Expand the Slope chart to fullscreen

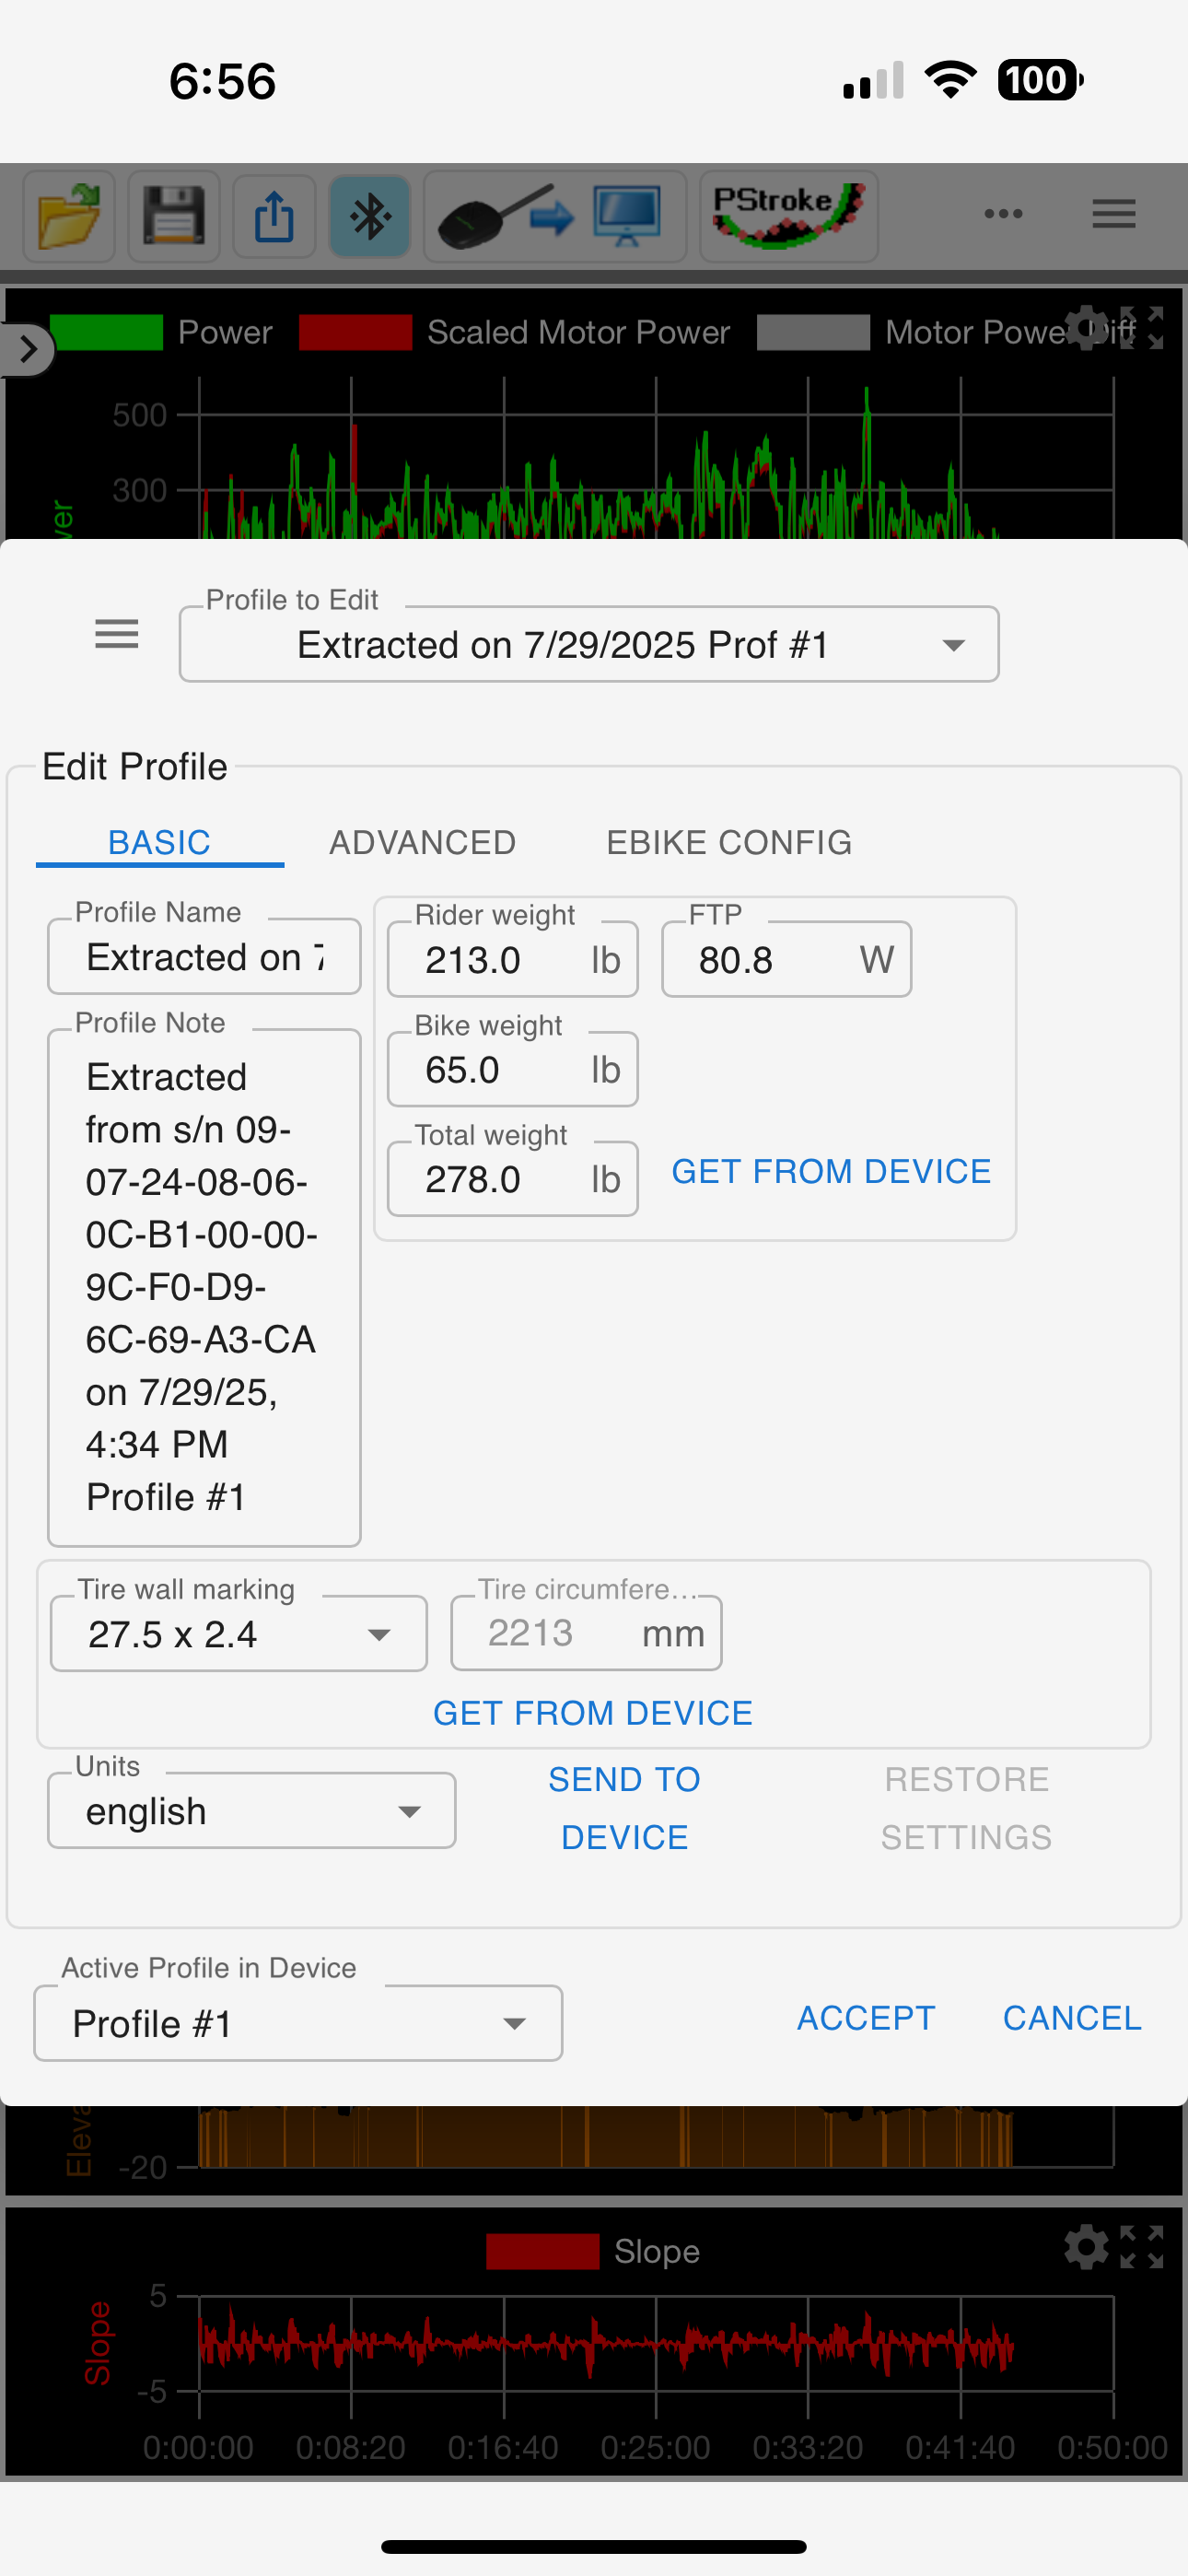pos(1142,2247)
